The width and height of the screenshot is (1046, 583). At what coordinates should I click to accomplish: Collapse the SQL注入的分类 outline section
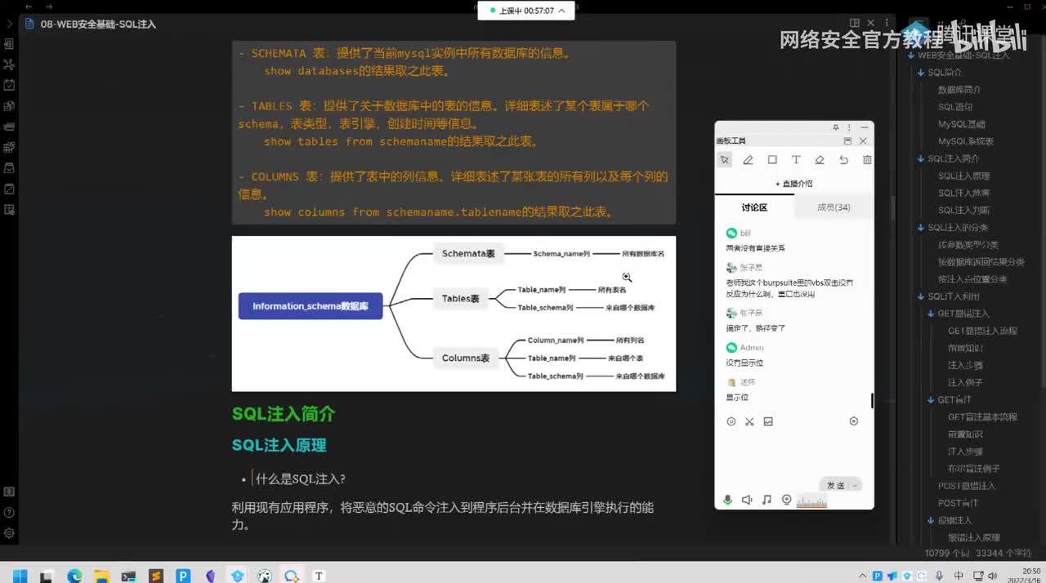click(921, 227)
